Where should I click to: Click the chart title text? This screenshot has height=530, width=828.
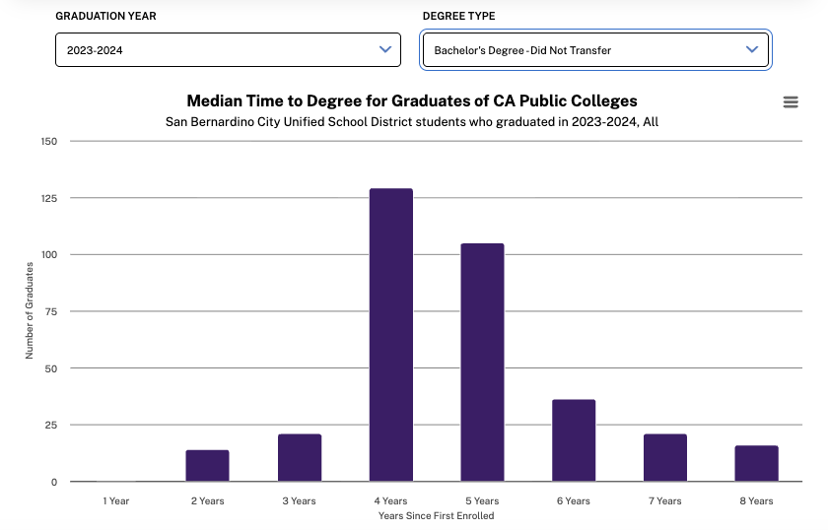click(x=412, y=101)
